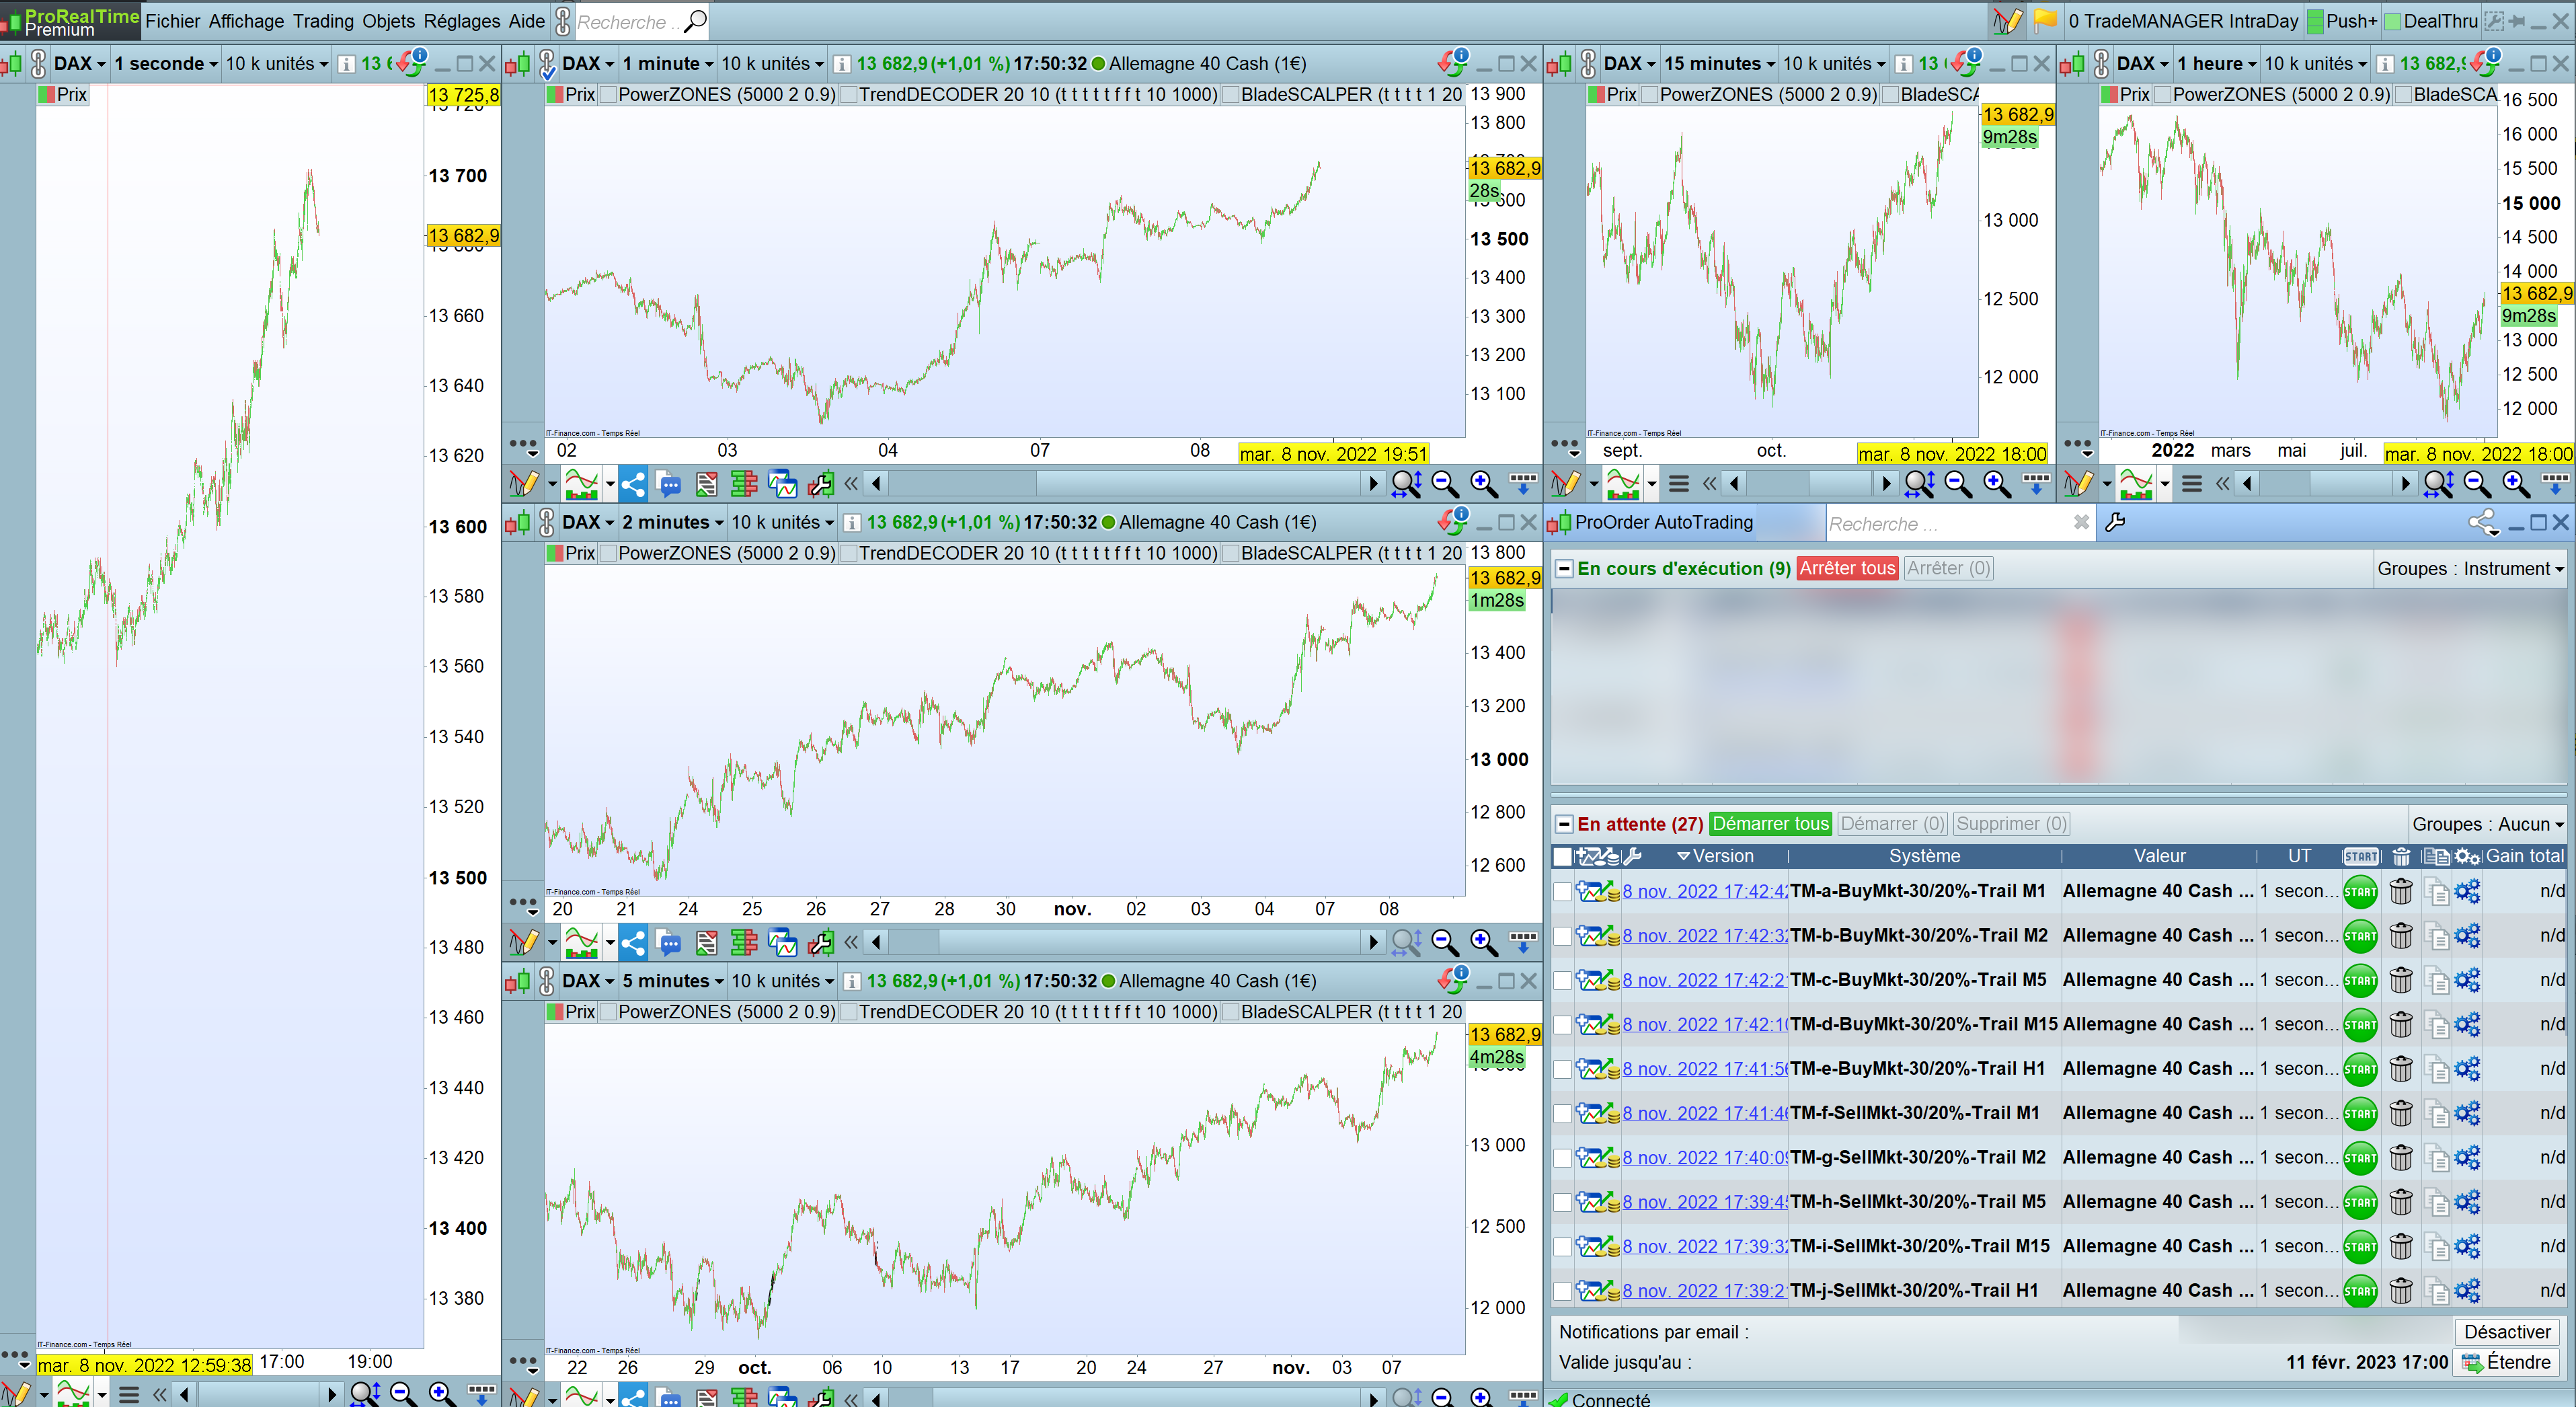
Task: Click the search magnifier icon in top bar
Action: tap(695, 21)
